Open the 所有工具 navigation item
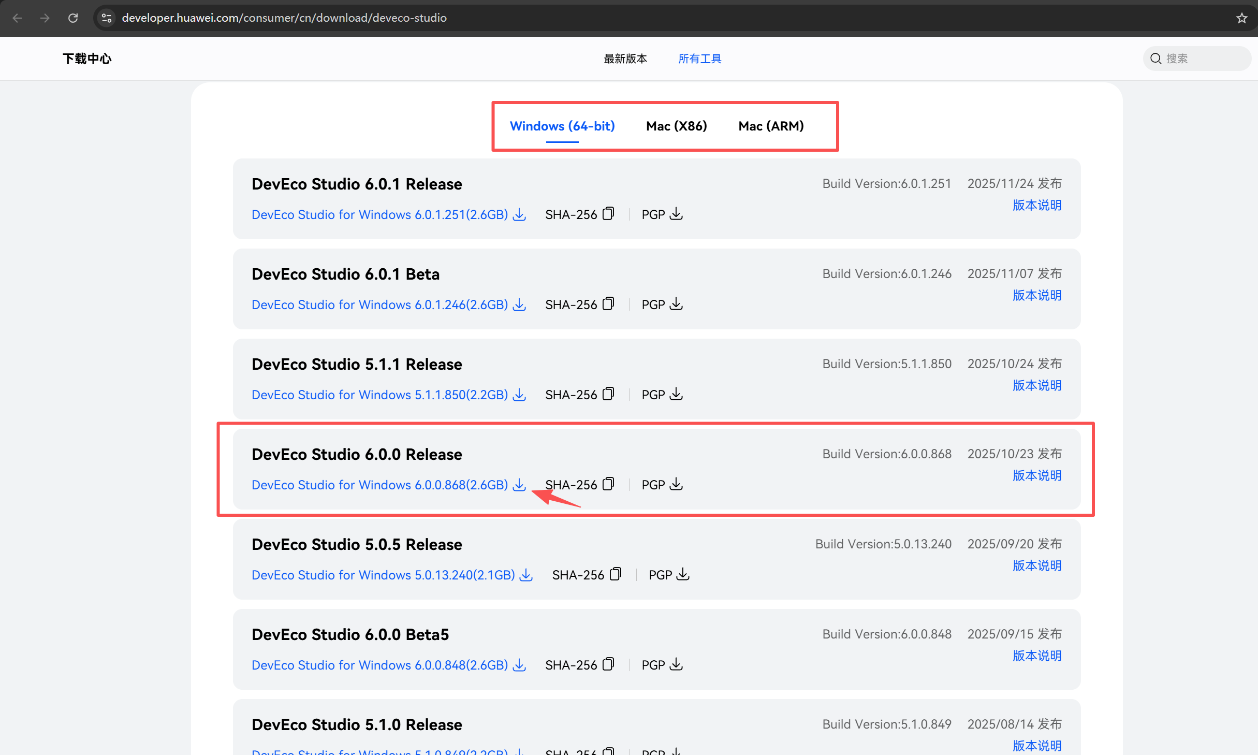 pos(699,59)
